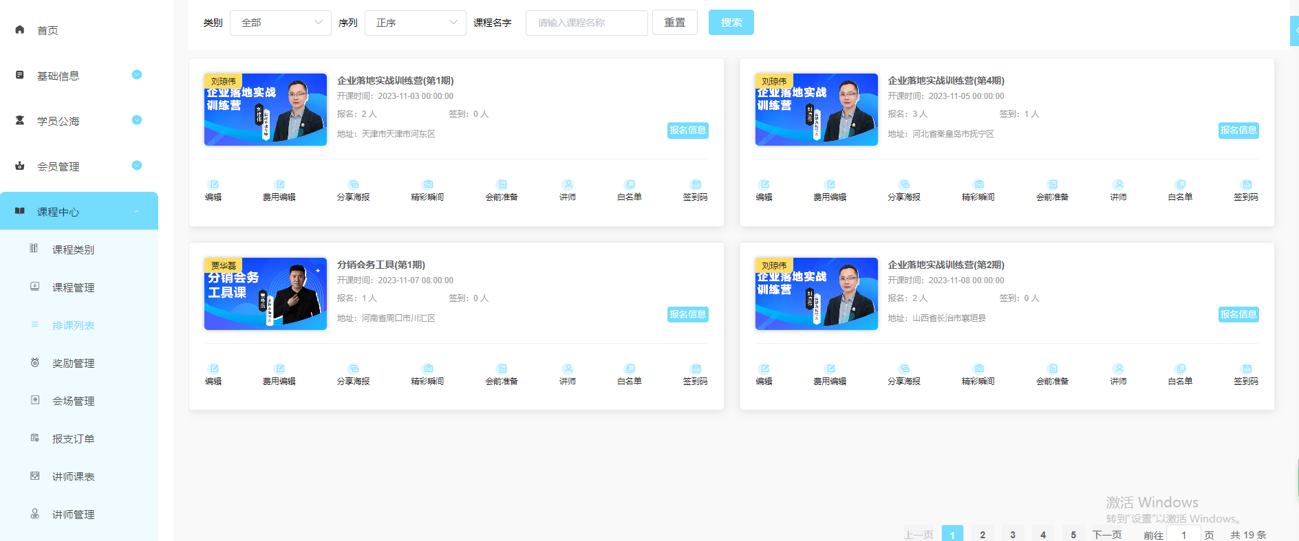
Task: Open 签到码 for 分销会务工具(第1期)
Action: [696, 375]
